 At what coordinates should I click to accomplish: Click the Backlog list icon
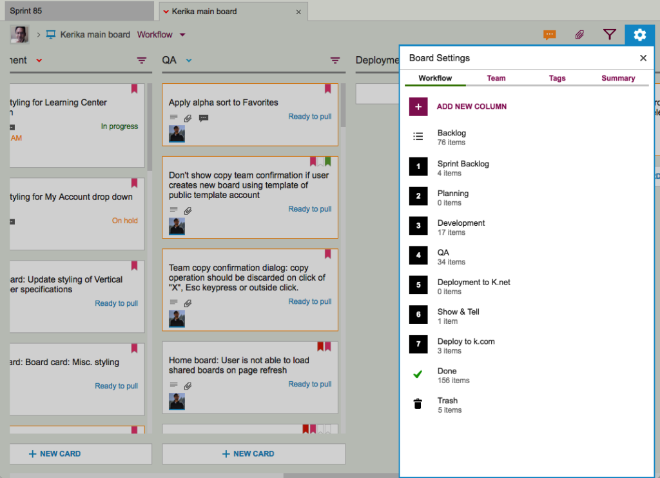(x=418, y=137)
